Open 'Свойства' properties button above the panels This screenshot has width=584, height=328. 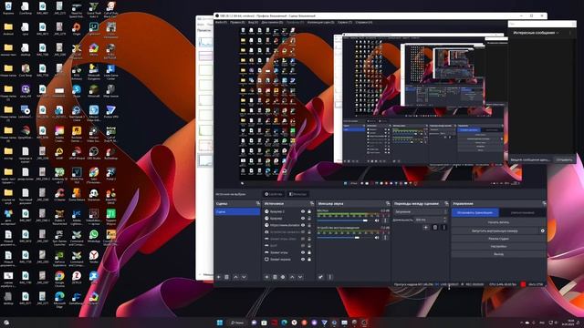click(x=274, y=194)
